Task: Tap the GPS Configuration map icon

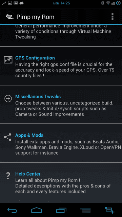Action: 8,60
